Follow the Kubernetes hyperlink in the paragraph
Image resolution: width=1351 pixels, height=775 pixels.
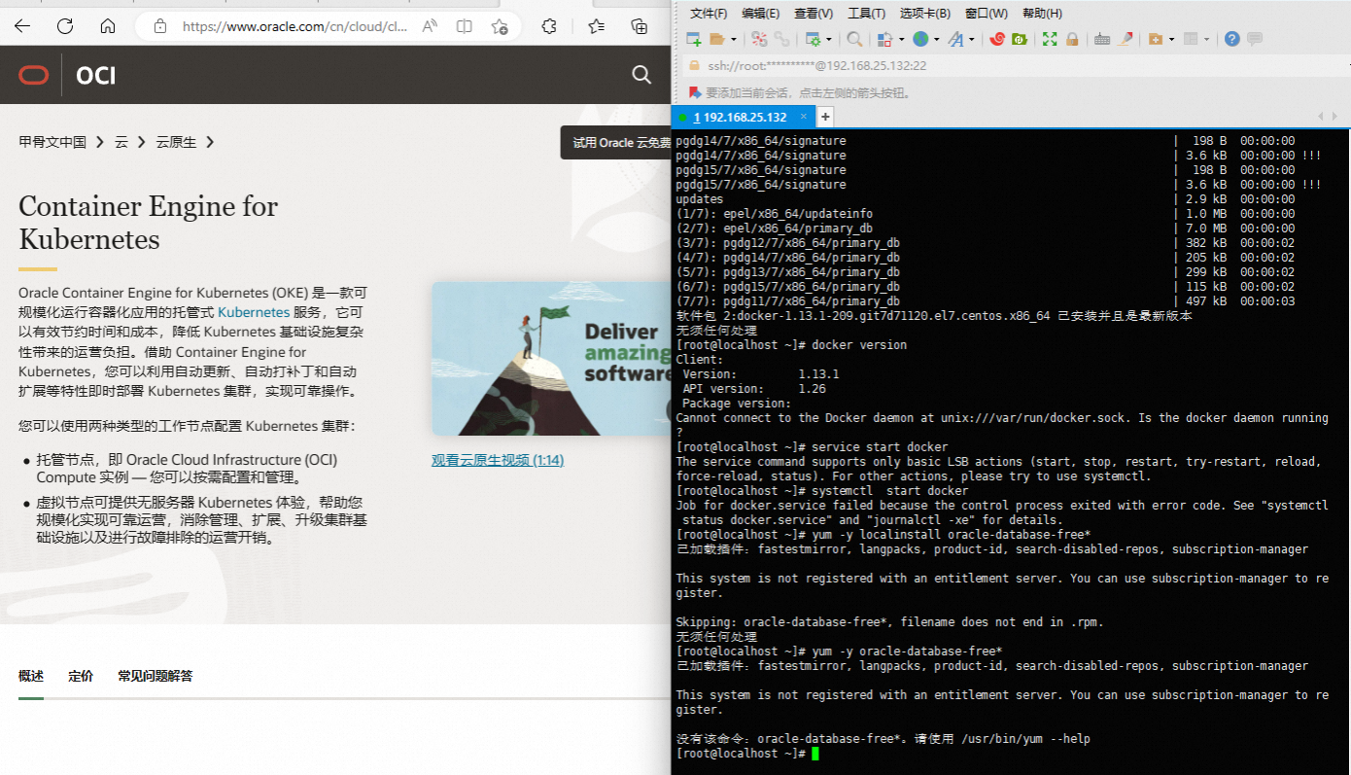click(x=254, y=312)
